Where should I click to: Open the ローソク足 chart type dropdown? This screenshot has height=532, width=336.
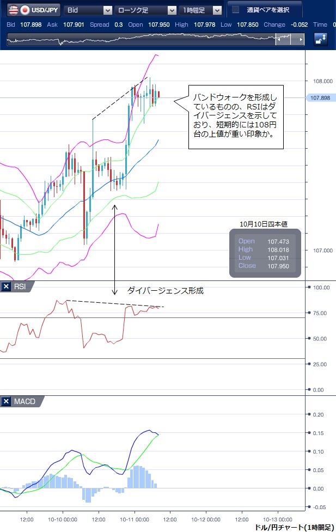145,10
